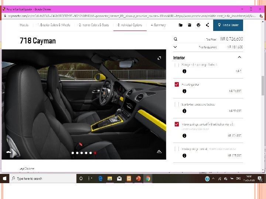Image resolution: width=266 pixels, height=199 pixels.
Task: Click the Type here to search box
Action: pos(43,178)
